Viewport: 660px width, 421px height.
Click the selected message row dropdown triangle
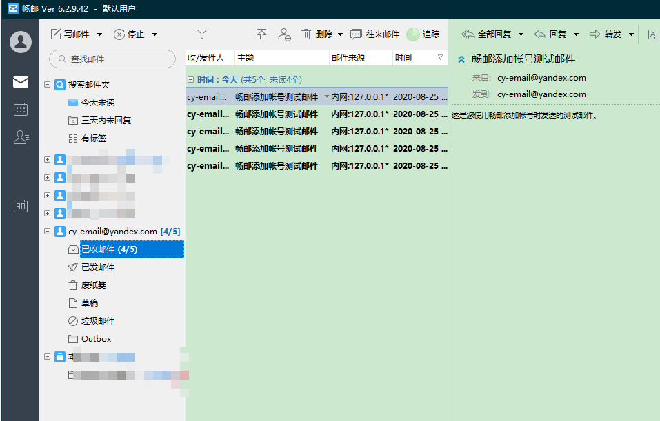coord(327,96)
